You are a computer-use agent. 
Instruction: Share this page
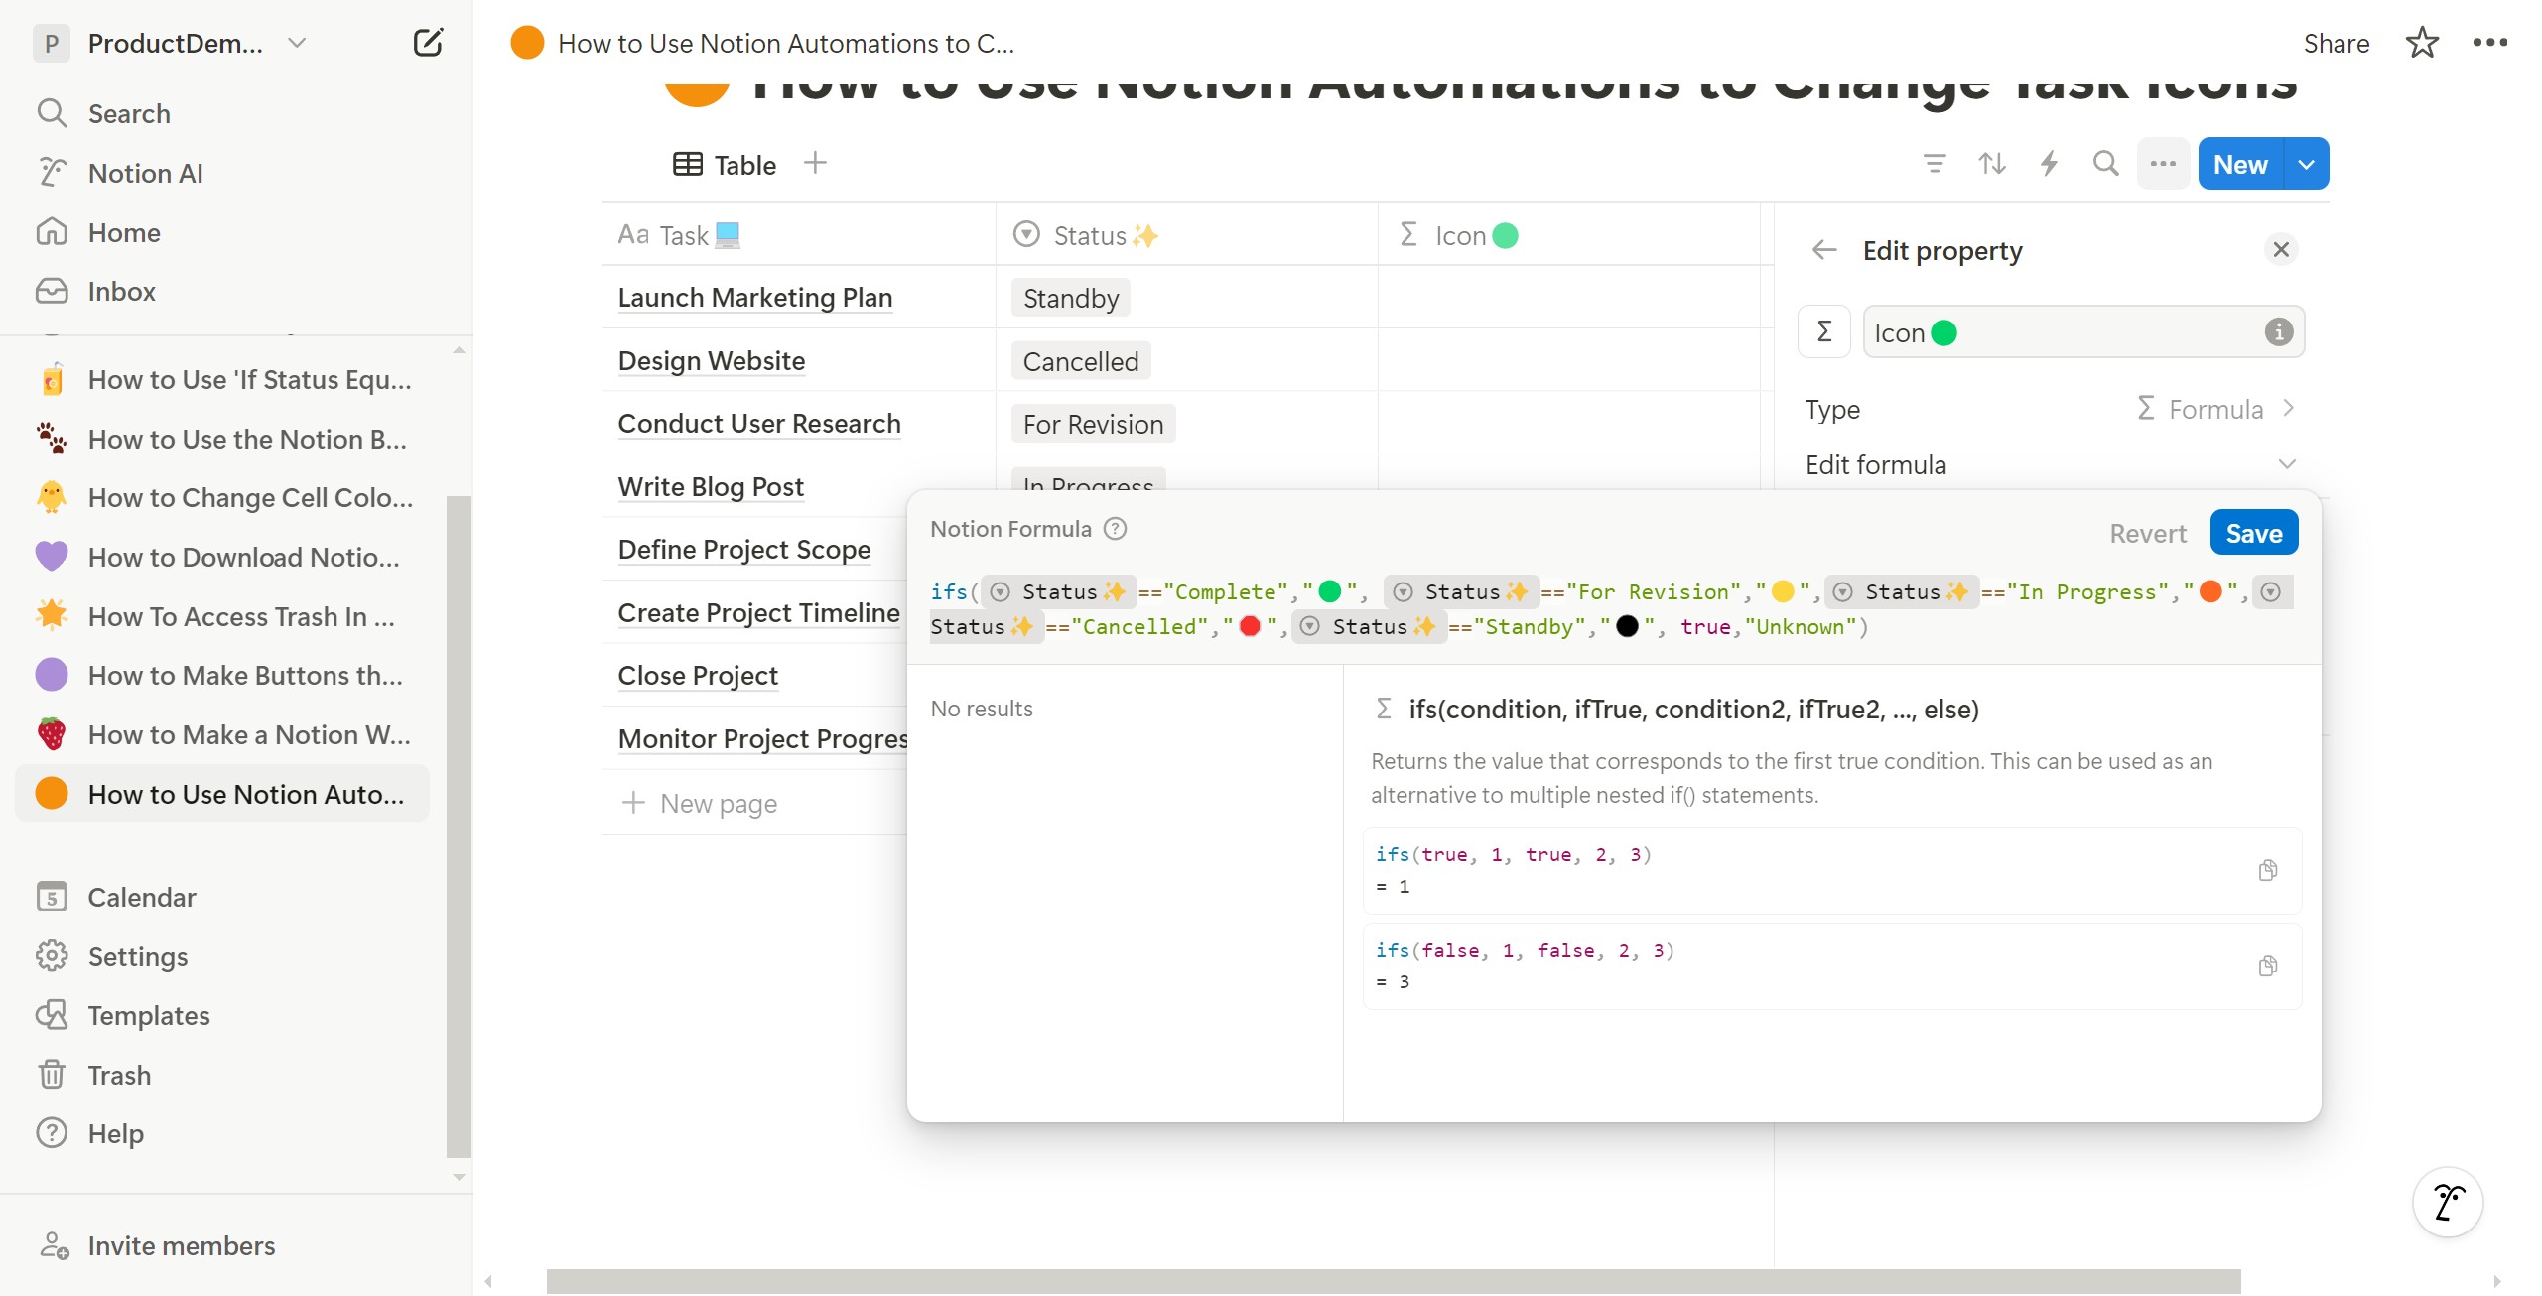tap(2336, 43)
